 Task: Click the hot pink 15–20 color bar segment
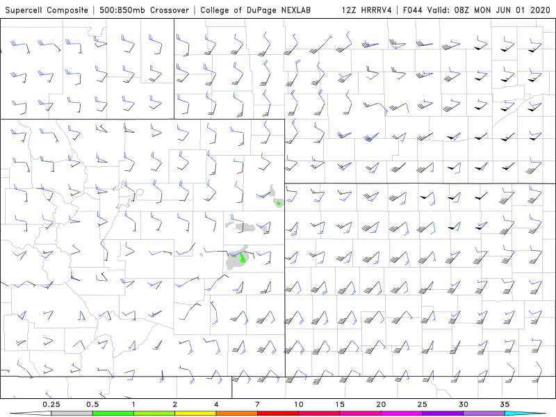pyautogui.click(x=360, y=414)
